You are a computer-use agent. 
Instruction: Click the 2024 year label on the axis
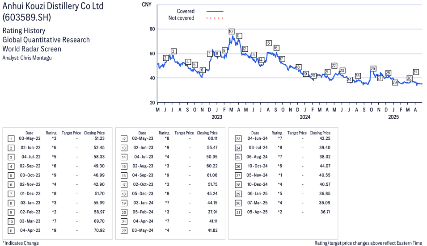pyautogui.click(x=305, y=117)
